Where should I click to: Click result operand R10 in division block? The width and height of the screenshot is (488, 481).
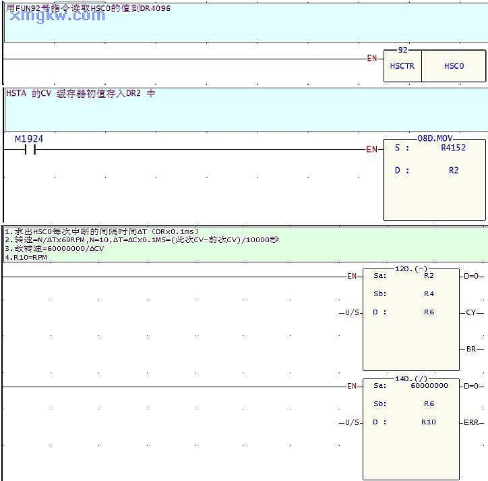pyautogui.click(x=429, y=422)
